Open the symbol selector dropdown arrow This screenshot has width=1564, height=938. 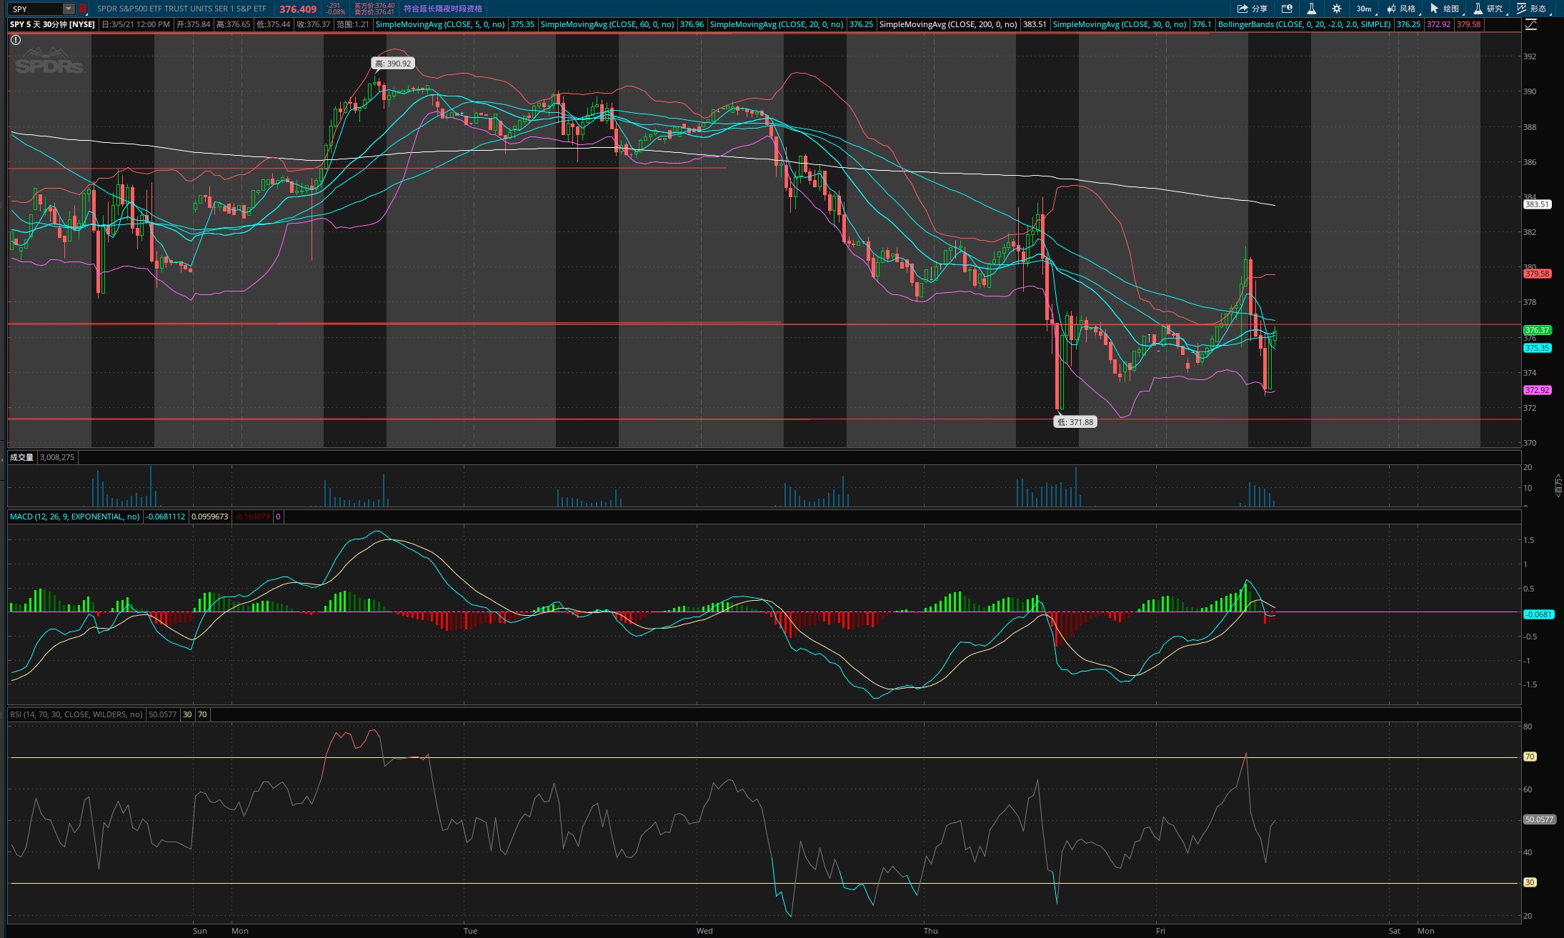point(69,9)
